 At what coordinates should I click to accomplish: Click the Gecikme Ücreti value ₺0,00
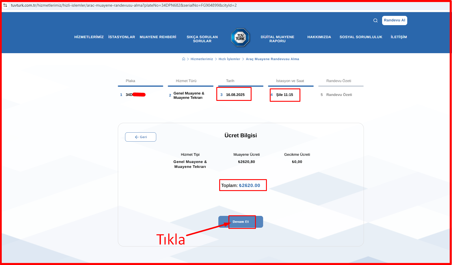[297, 162]
